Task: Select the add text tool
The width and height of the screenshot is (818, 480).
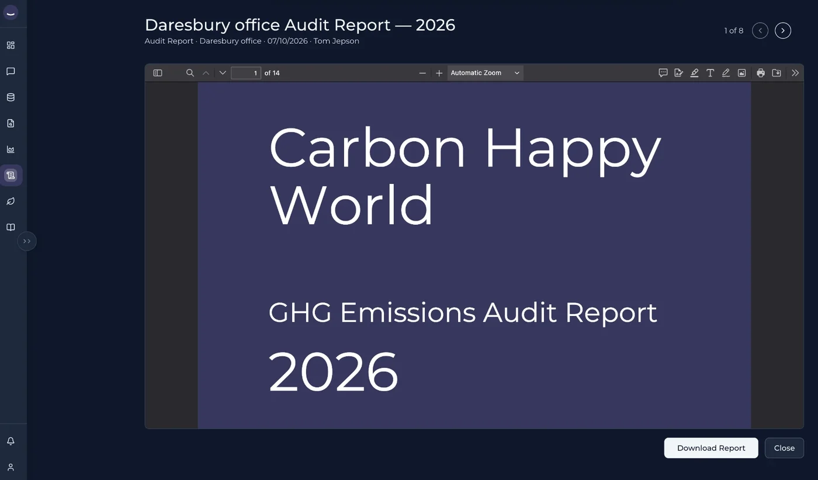Action: coord(710,73)
